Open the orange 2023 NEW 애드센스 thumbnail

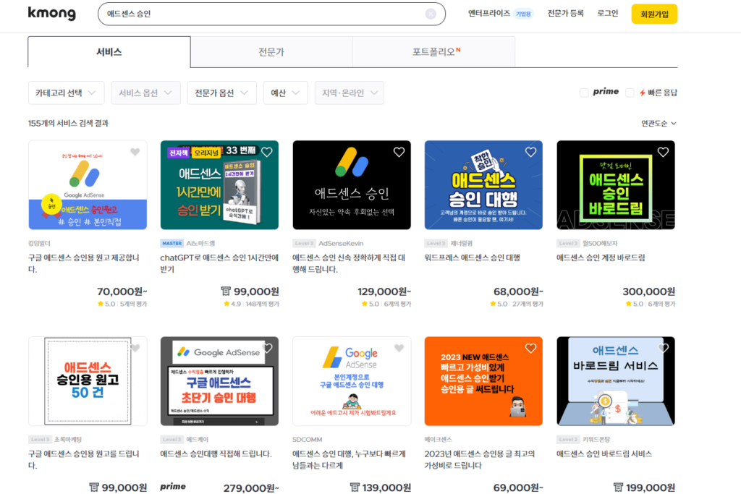pyautogui.click(x=483, y=381)
